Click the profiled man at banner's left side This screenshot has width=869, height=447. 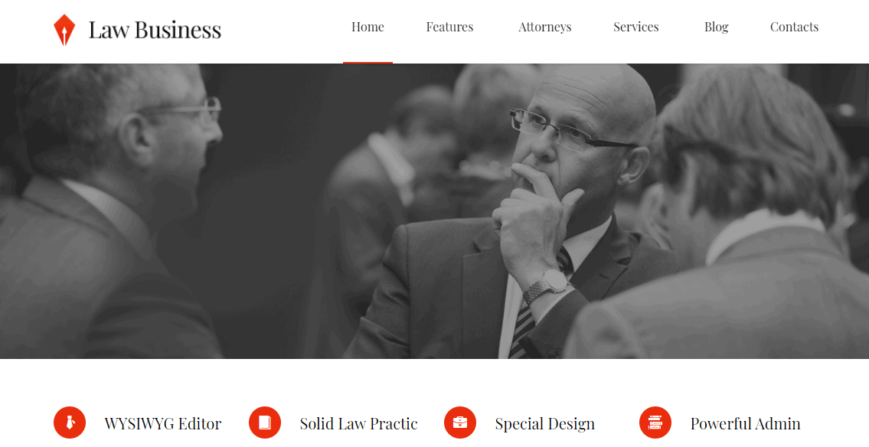(x=111, y=210)
